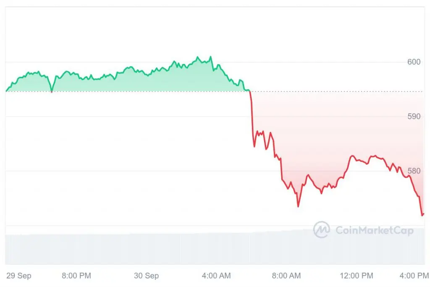Click the 580 price axis label
The image size is (430, 287).
414,171
